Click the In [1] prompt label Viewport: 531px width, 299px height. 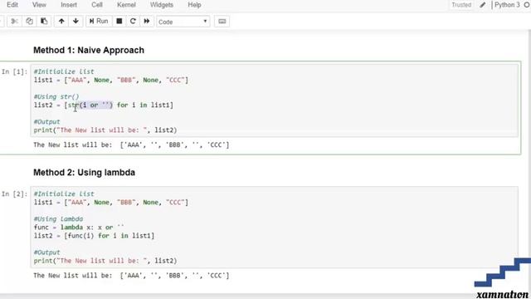14,71
